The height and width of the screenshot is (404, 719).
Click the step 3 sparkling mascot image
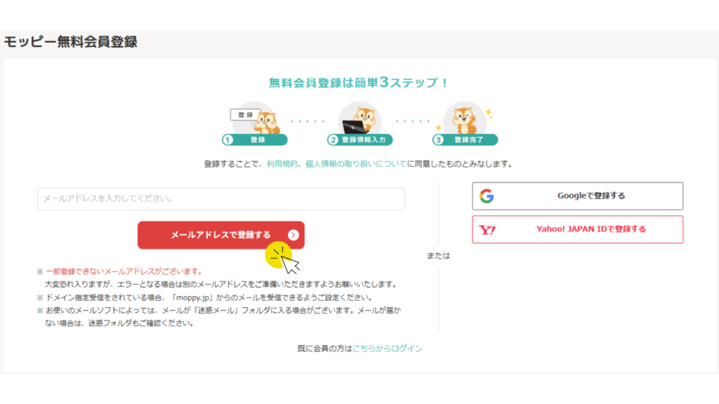464,118
